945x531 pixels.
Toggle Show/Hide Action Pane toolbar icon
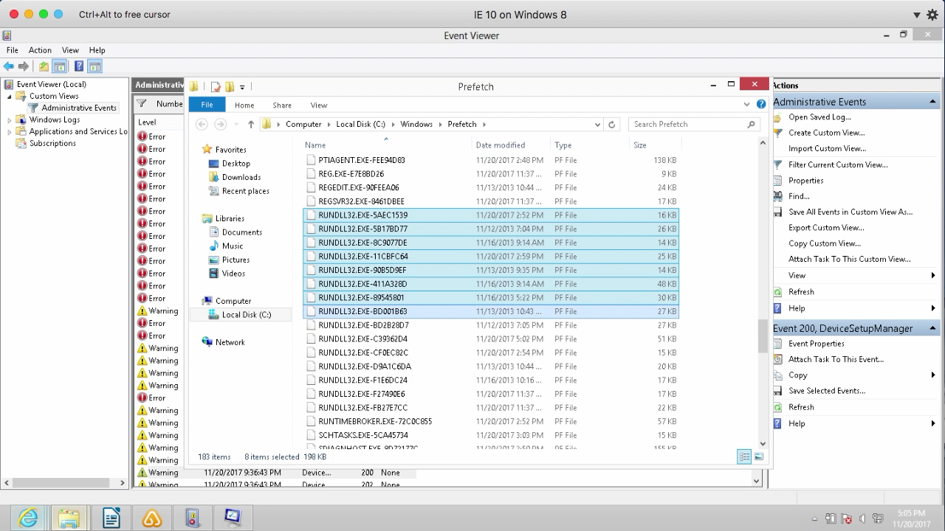click(94, 66)
